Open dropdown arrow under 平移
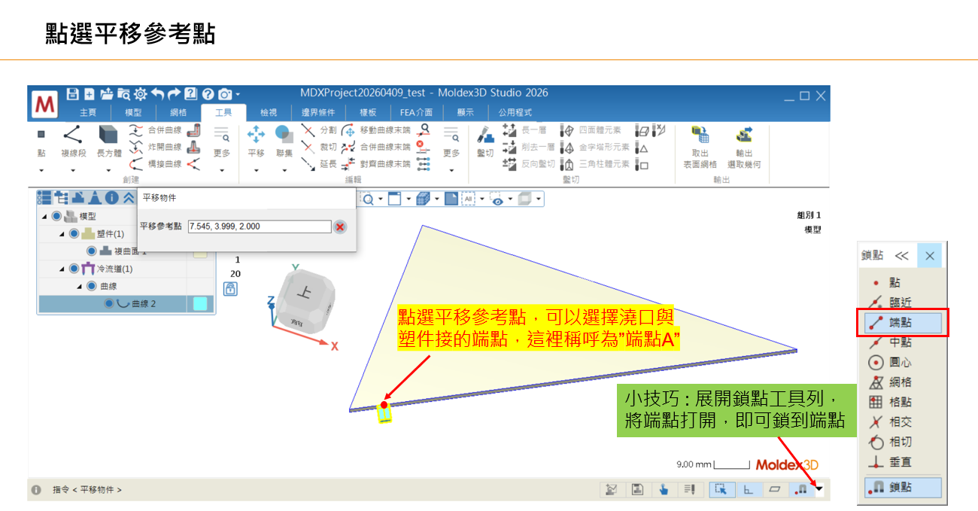Image resolution: width=978 pixels, height=511 pixels. tap(257, 171)
